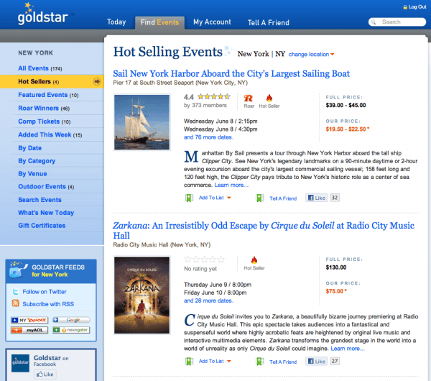
Task: Click the goldstar logo
Action: (43, 14)
